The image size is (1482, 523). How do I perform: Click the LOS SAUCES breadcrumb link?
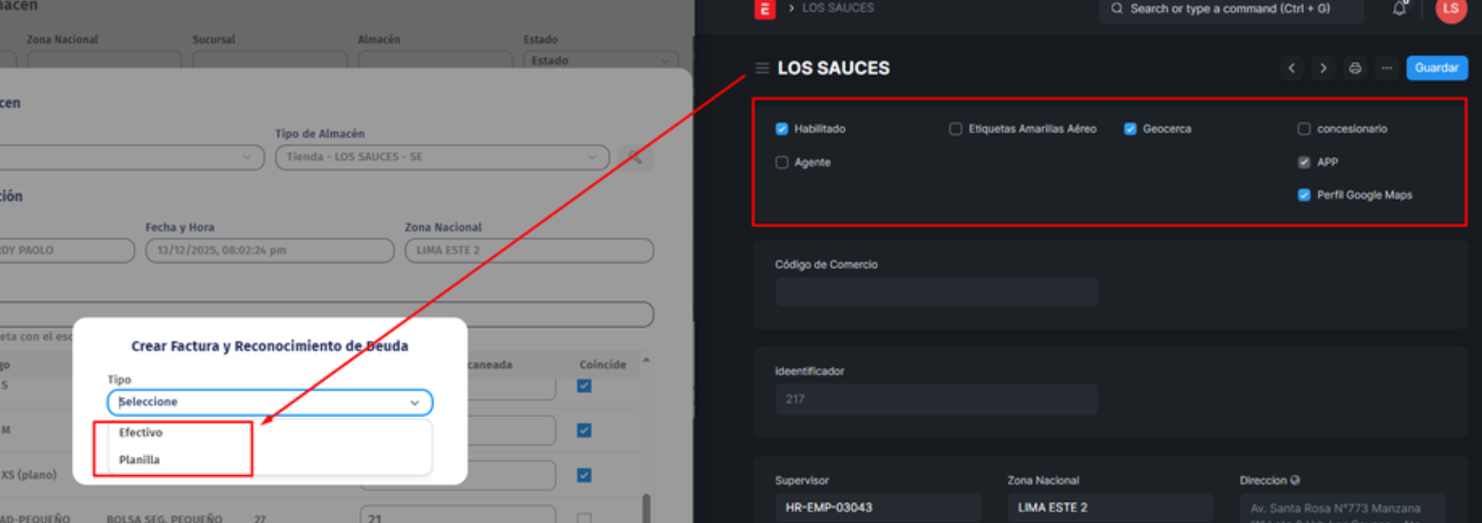pos(837,8)
